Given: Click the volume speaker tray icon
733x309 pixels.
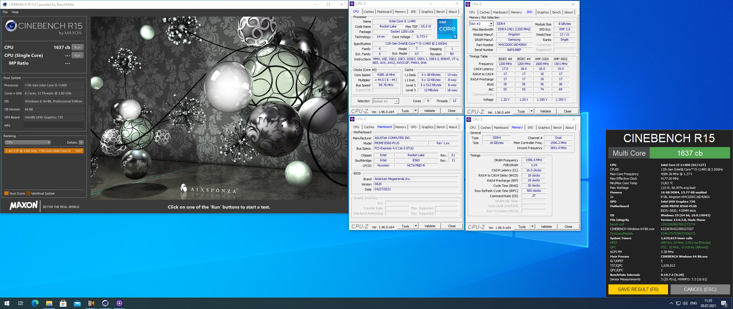Looking at the screenshot, I should tap(685, 303).
